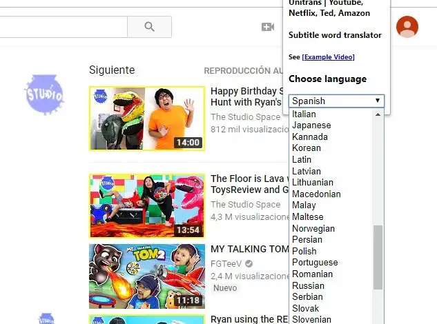Image resolution: width=437 pixels, height=324 pixels.
Task: Open the Example Video link
Action: (x=328, y=57)
